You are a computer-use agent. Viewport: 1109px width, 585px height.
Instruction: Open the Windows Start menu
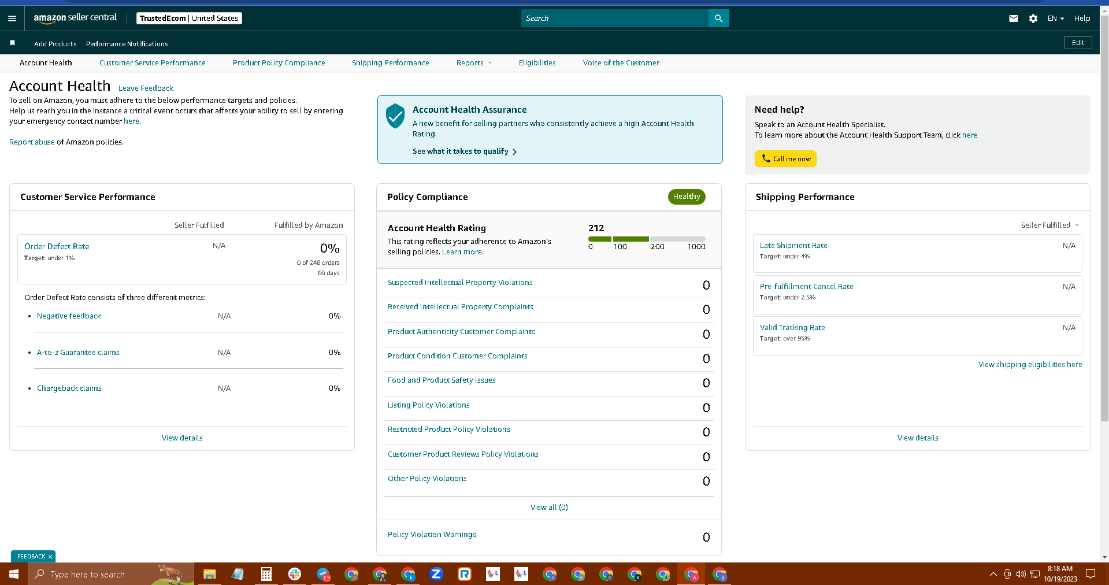14,574
